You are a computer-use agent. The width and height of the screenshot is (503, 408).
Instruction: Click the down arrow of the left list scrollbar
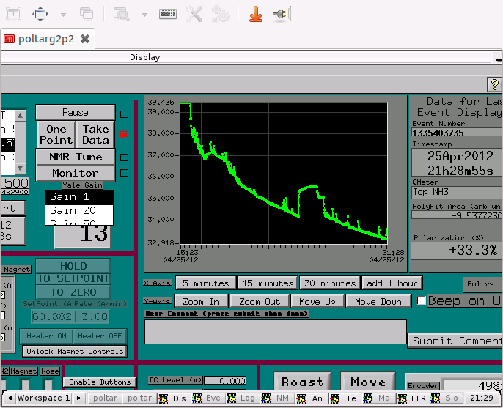point(21,168)
